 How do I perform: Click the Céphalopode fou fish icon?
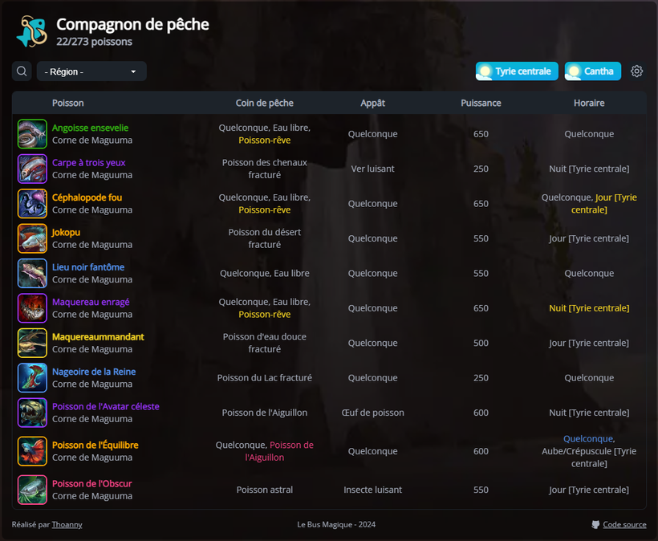(x=32, y=204)
